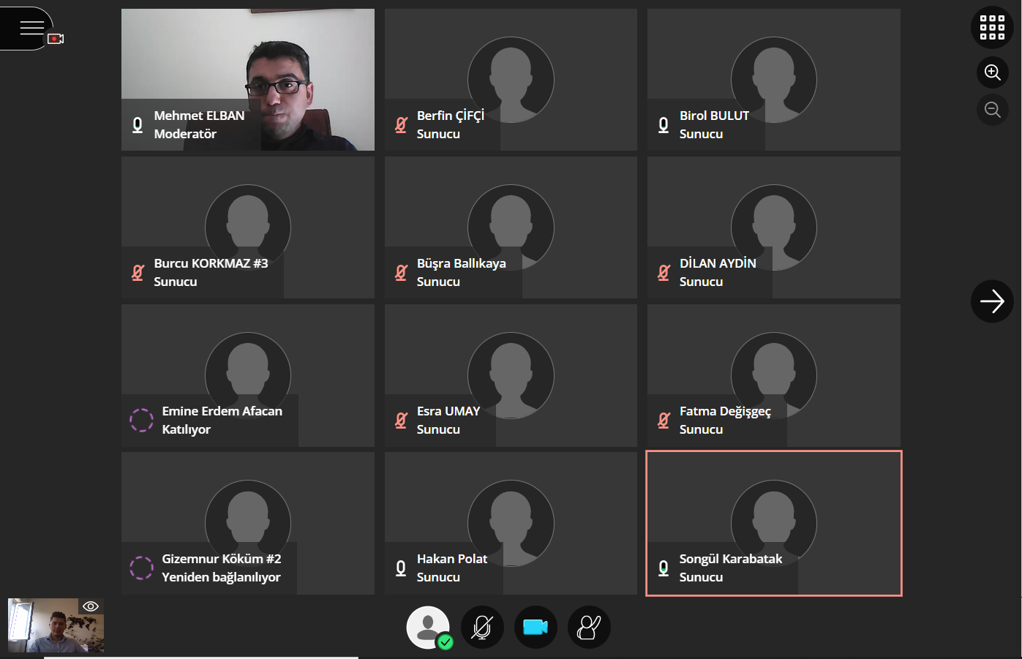
Task: Select the Songül Karabatak name label
Action: click(731, 559)
